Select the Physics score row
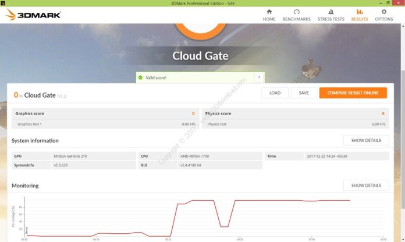Image resolution: width=405 pixels, height=242 pixels. pos(295,113)
